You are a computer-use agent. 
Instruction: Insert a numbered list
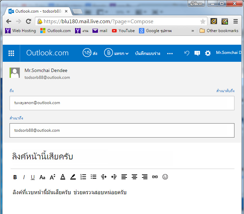click(x=83, y=177)
